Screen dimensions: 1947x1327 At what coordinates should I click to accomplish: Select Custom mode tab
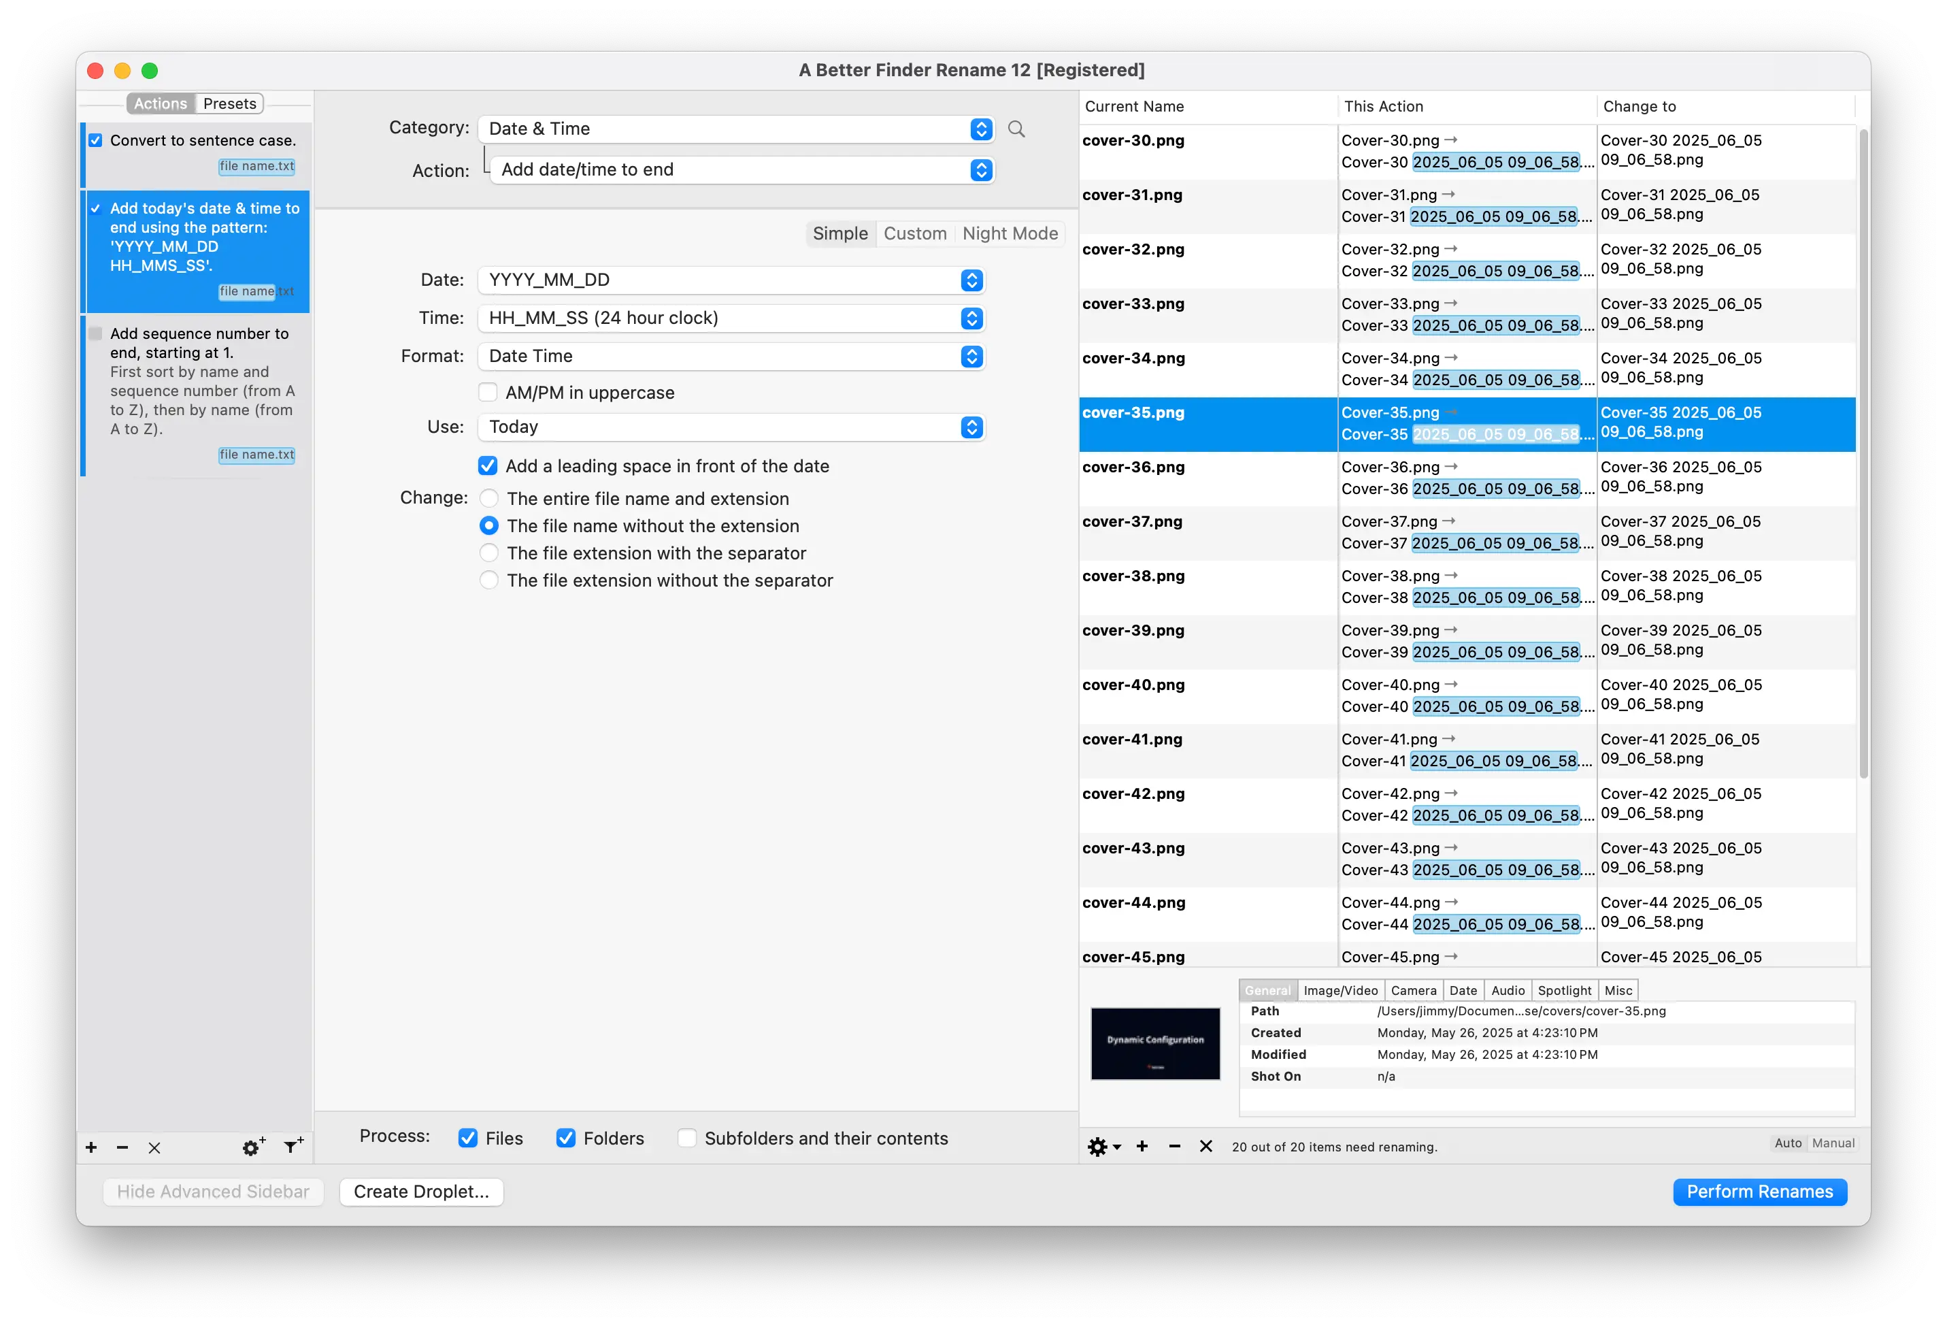pos(915,234)
